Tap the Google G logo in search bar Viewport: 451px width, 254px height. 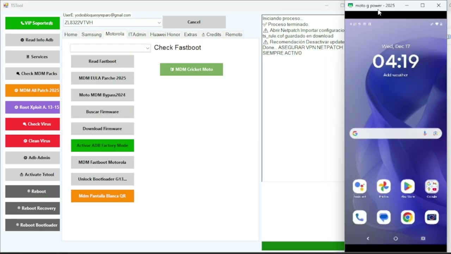click(355, 133)
